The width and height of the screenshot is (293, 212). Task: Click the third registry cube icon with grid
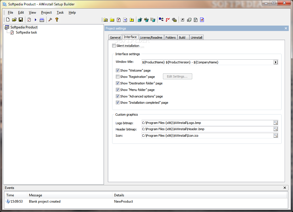pyautogui.click(x=153, y=20)
